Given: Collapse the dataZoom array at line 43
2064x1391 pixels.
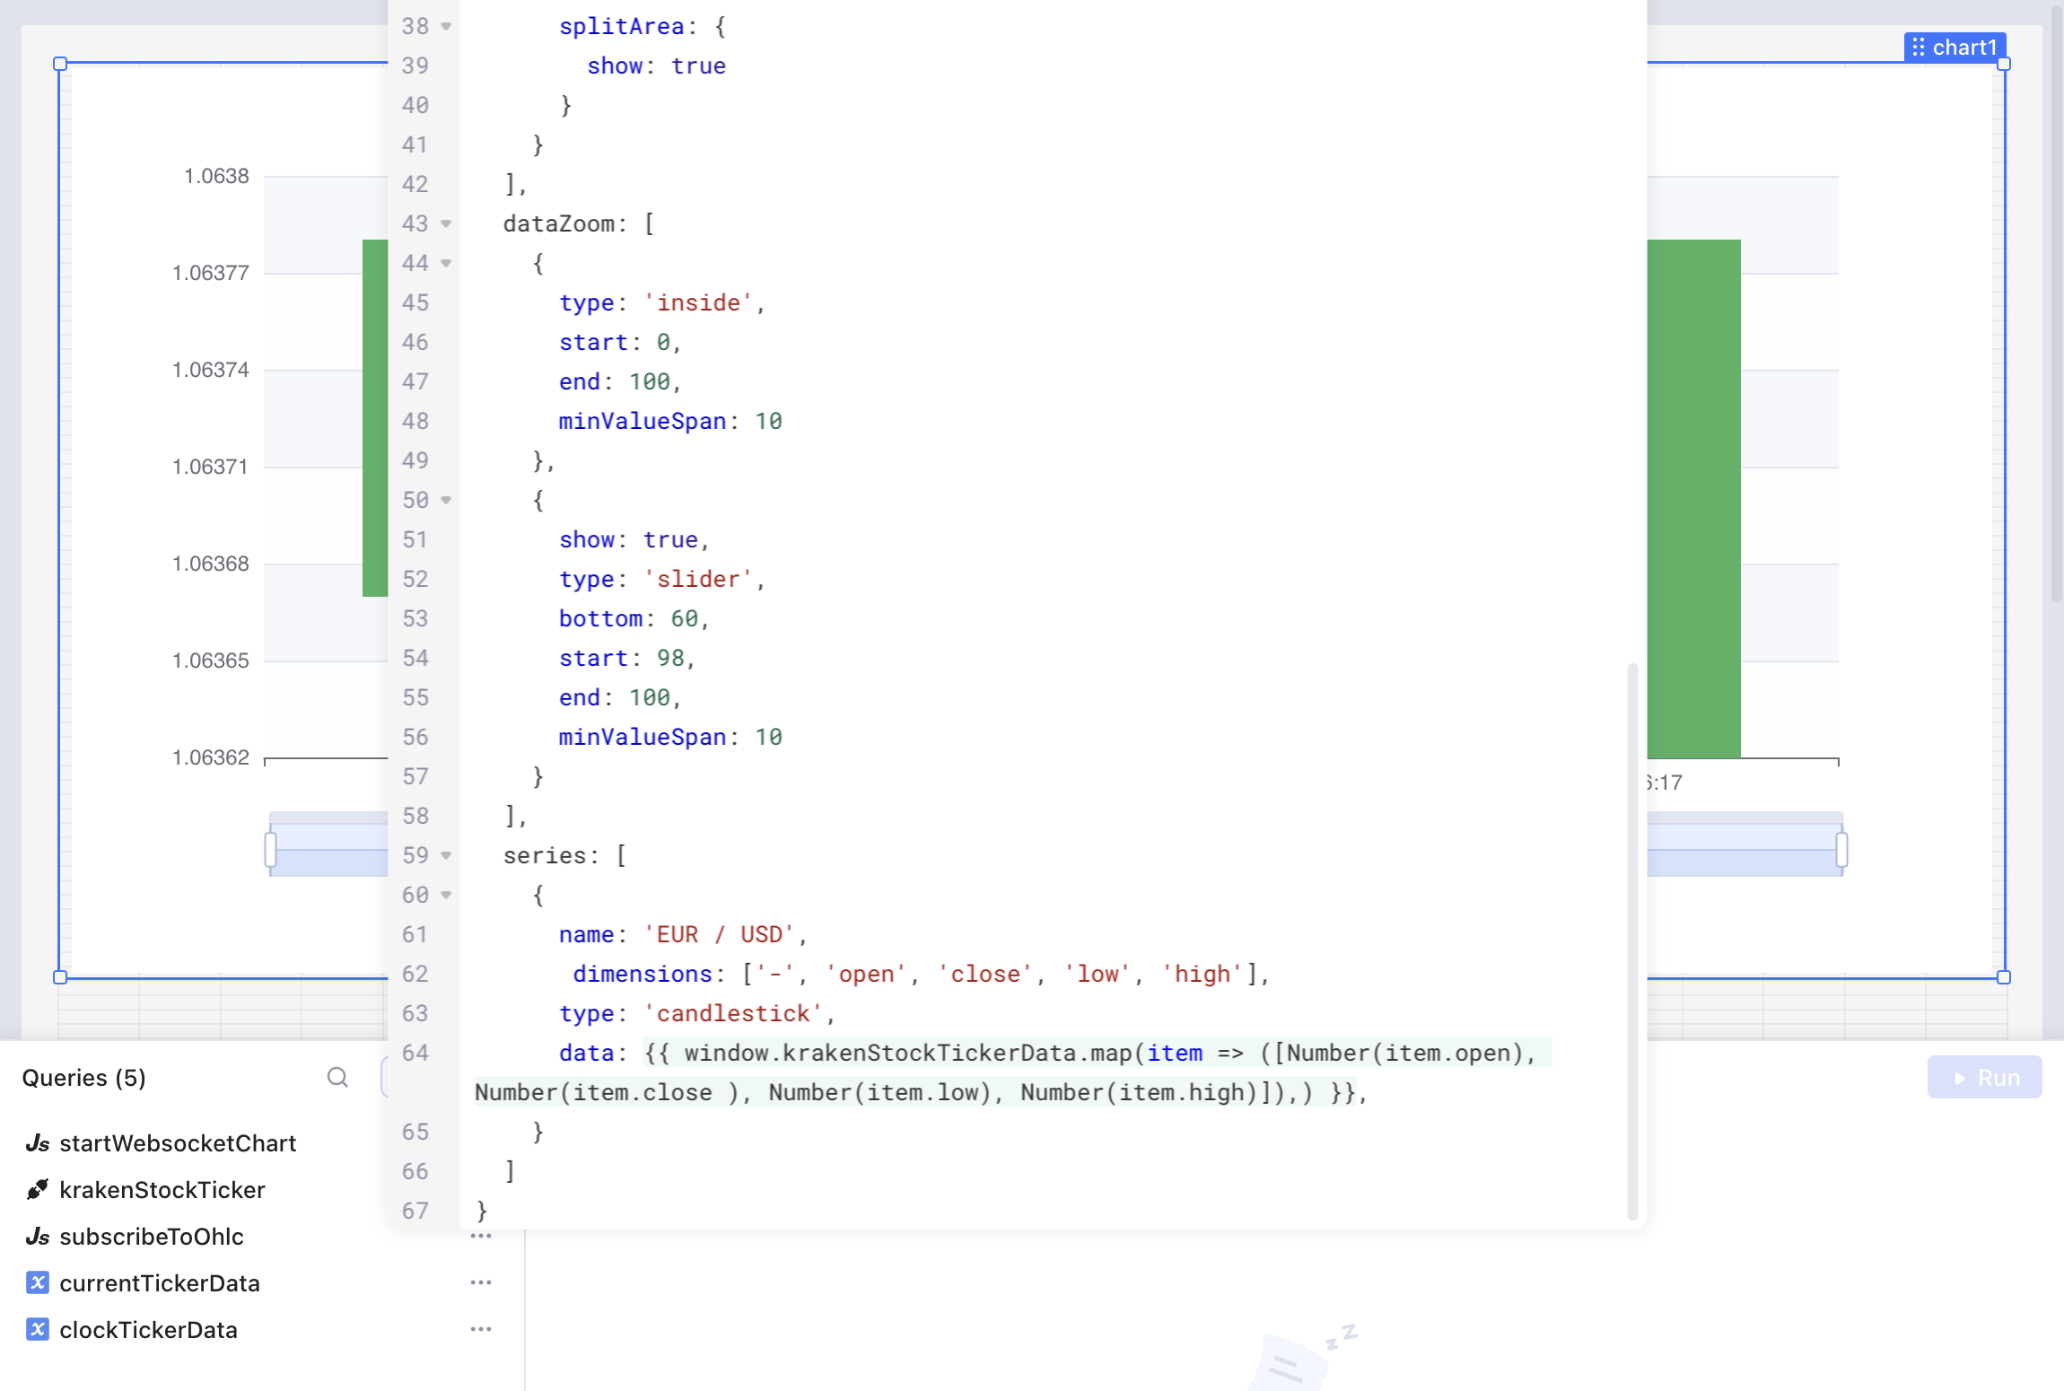Looking at the screenshot, I should (x=446, y=224).
